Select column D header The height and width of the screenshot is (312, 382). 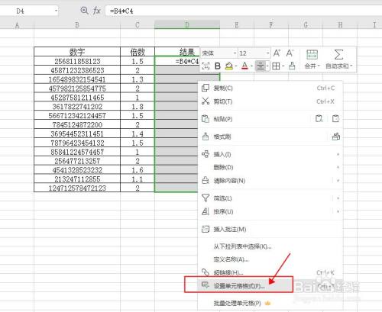click(x=187, y=24)
